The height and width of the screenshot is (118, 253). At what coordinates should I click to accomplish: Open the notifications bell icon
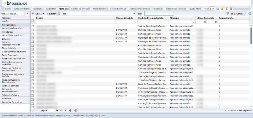222,9
